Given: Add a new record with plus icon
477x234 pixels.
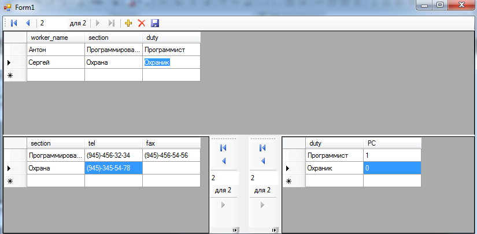Looking at the screenshot, I should pyautogui.click(x=128, y=23).
